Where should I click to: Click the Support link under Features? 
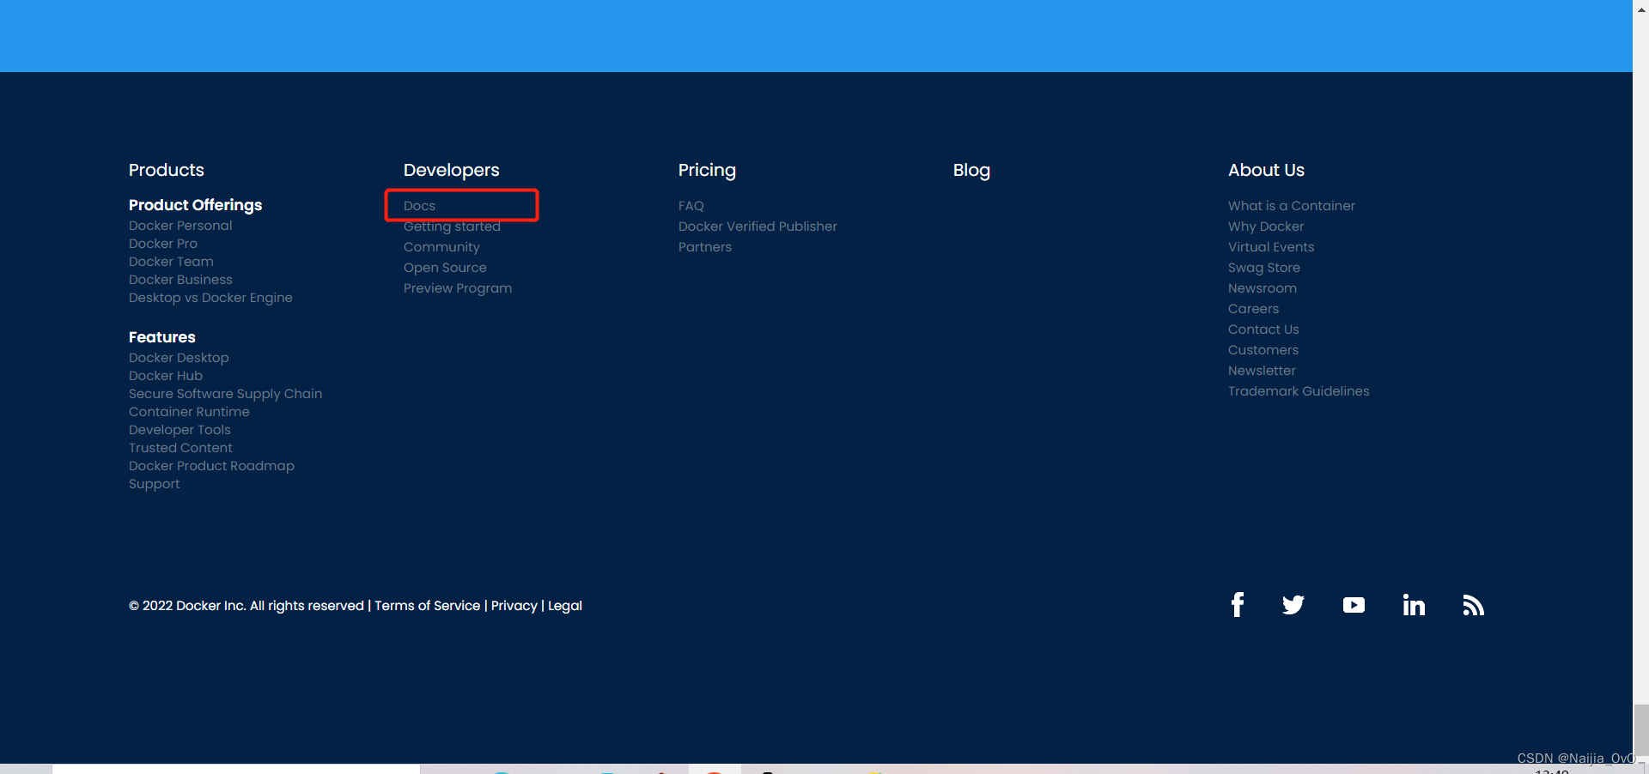155,484
